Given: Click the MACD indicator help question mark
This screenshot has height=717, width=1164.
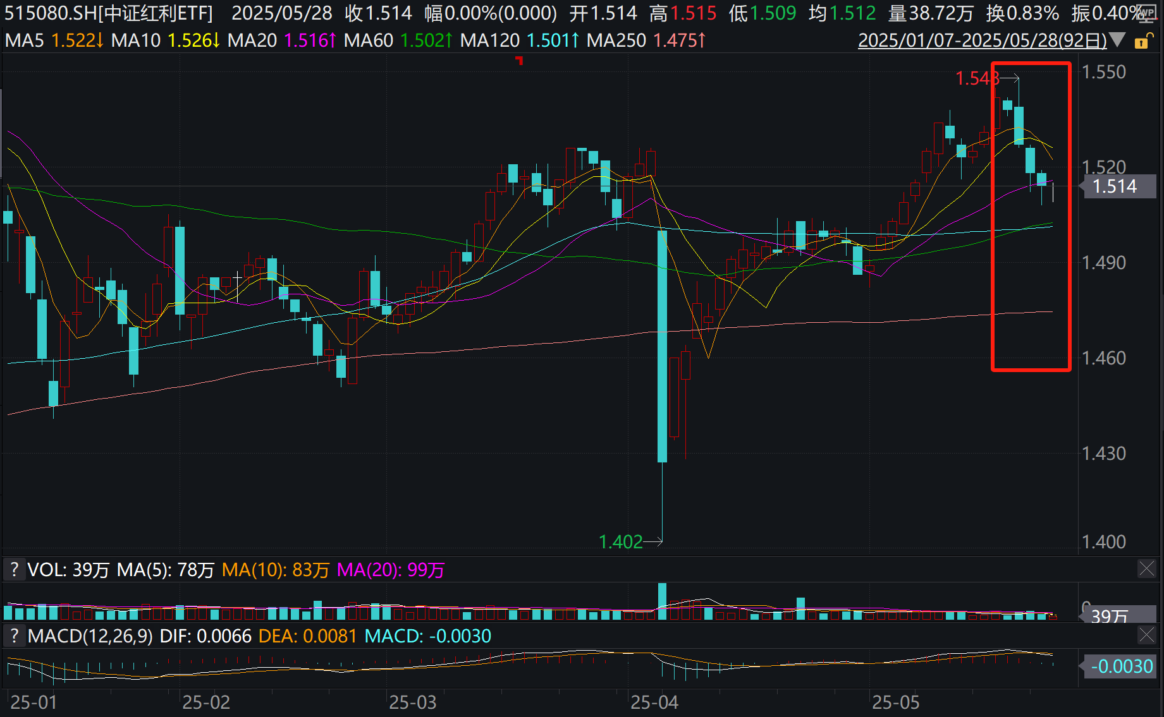Looking at the screenshot, I should pos(14,636).
